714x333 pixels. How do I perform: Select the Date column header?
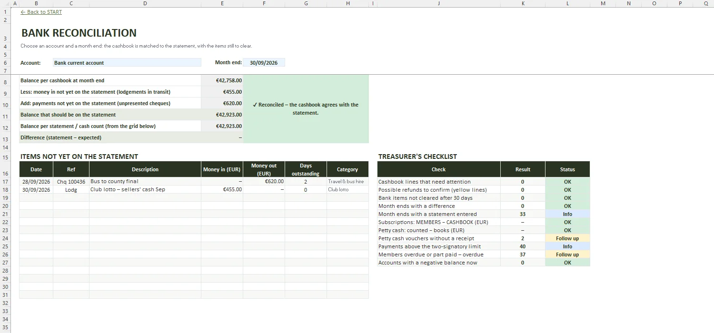[x=36, y=169]
